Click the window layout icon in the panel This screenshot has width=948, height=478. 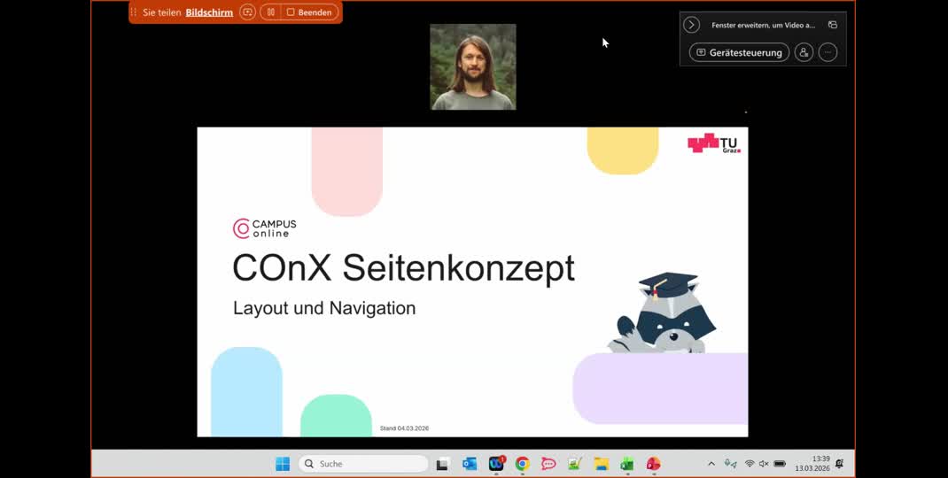click(832, 26)
